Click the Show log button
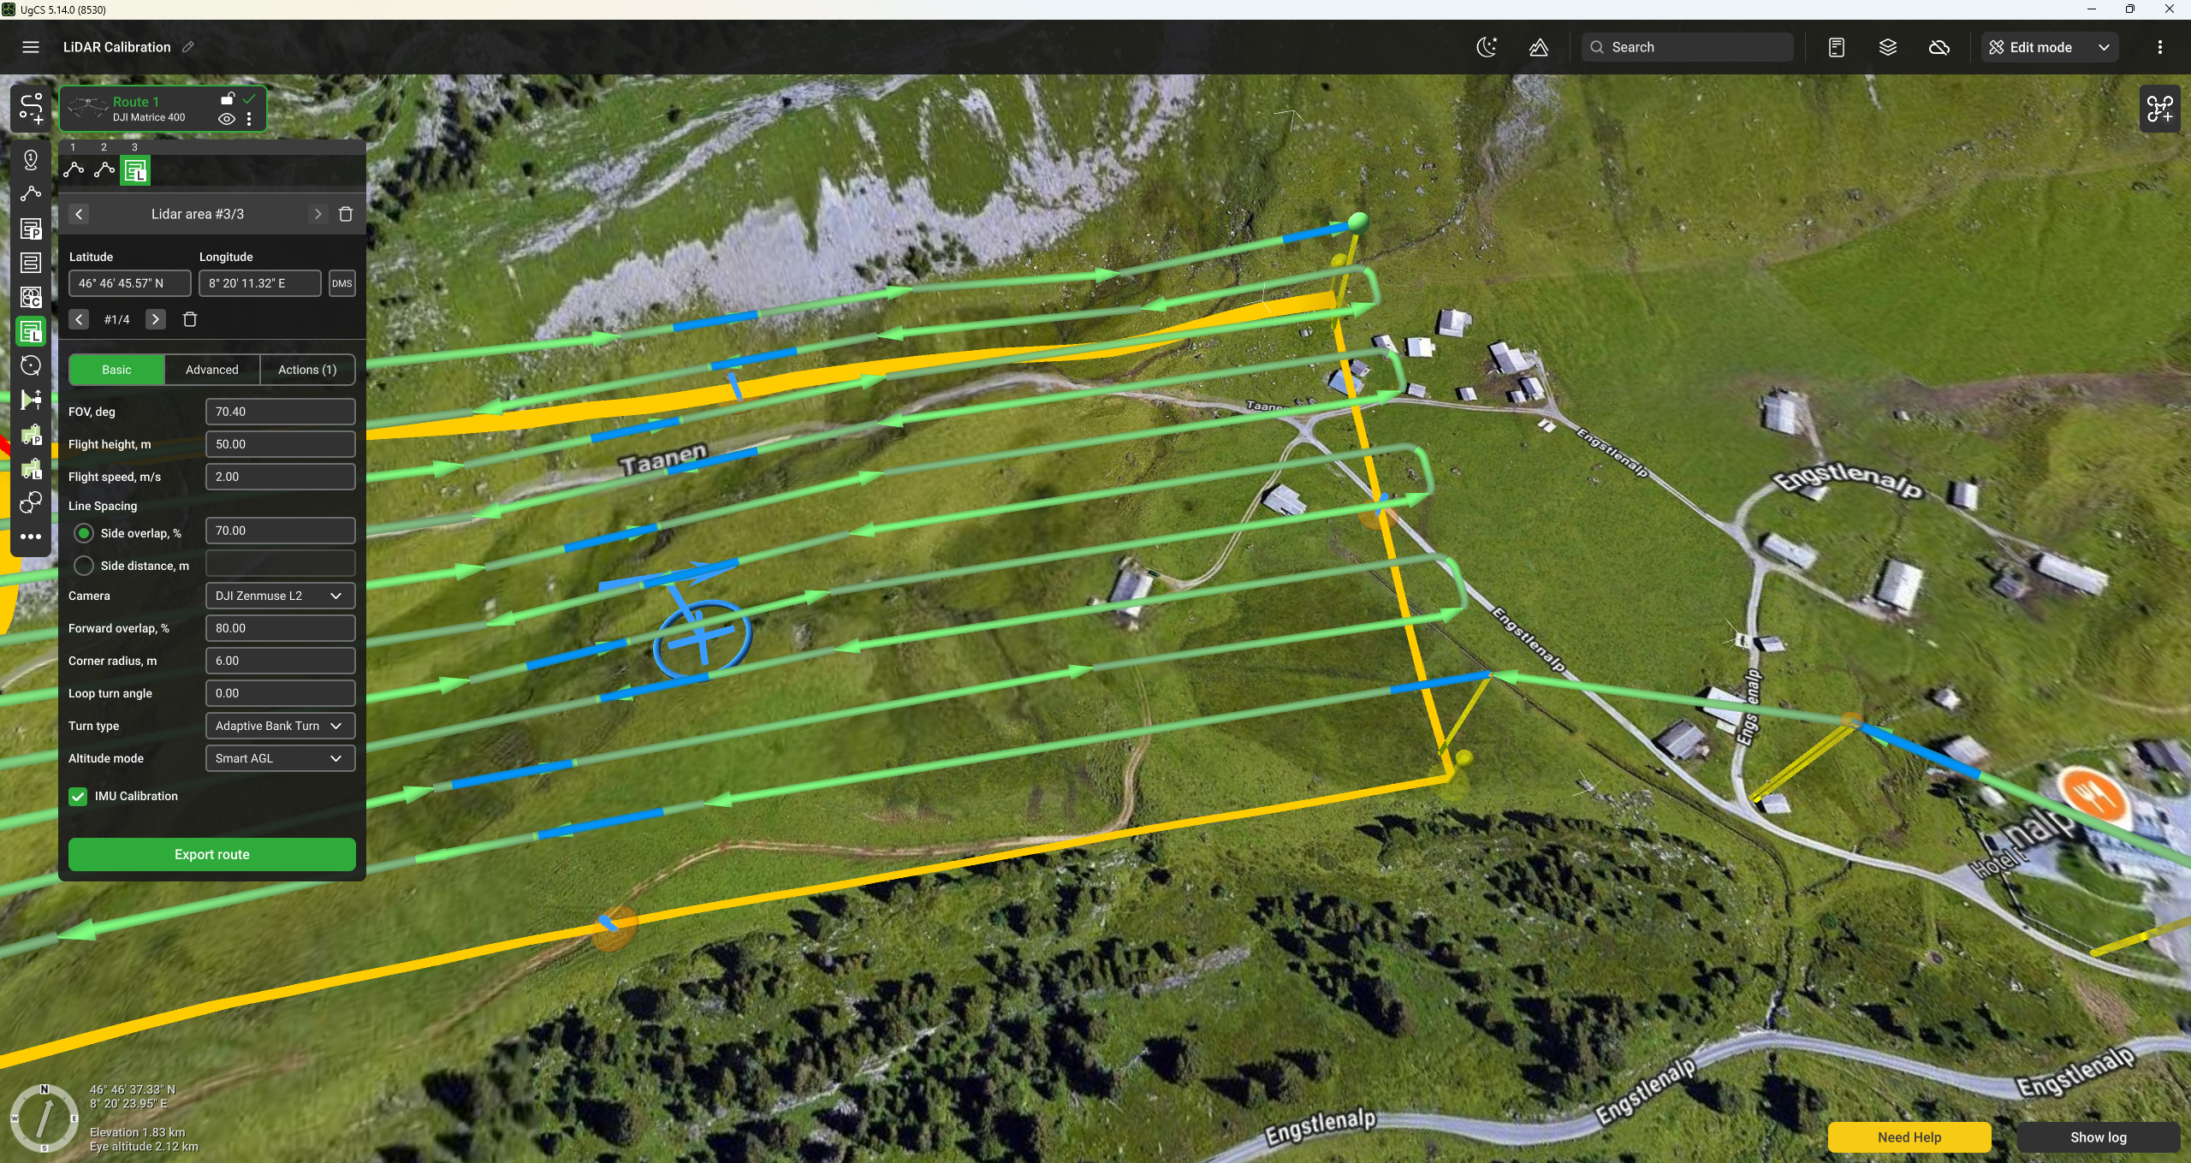Viewport: 2191px width, 1163px height. coord(2098,1137)
